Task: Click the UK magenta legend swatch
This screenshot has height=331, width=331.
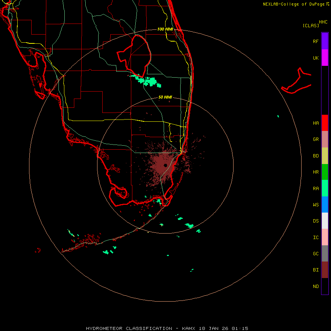Action: coord(325,58)
